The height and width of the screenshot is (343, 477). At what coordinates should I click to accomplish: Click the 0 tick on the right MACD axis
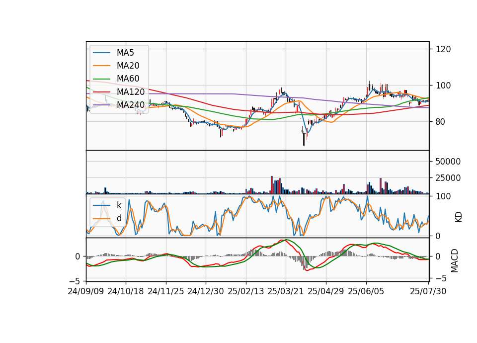(x=438, y=257)
